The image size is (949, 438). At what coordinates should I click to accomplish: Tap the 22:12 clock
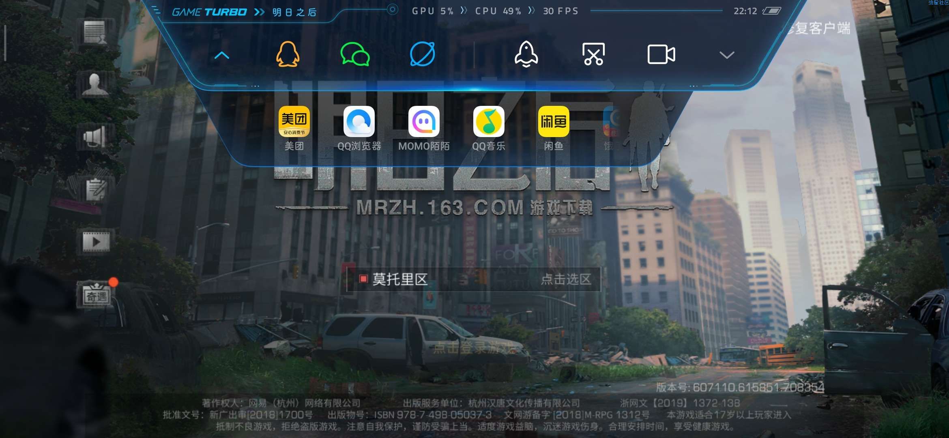pyautogui.click(x=745, y=11)
